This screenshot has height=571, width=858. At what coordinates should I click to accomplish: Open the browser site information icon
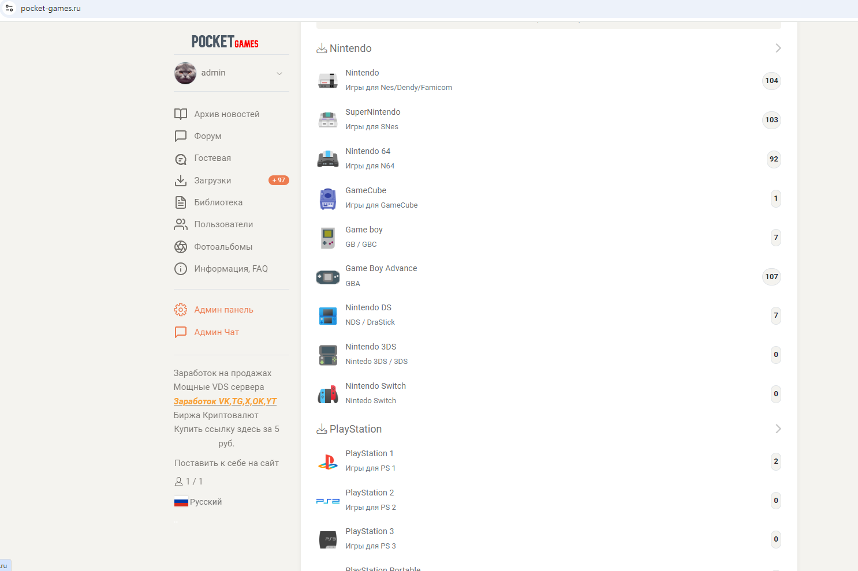[9, 8]
